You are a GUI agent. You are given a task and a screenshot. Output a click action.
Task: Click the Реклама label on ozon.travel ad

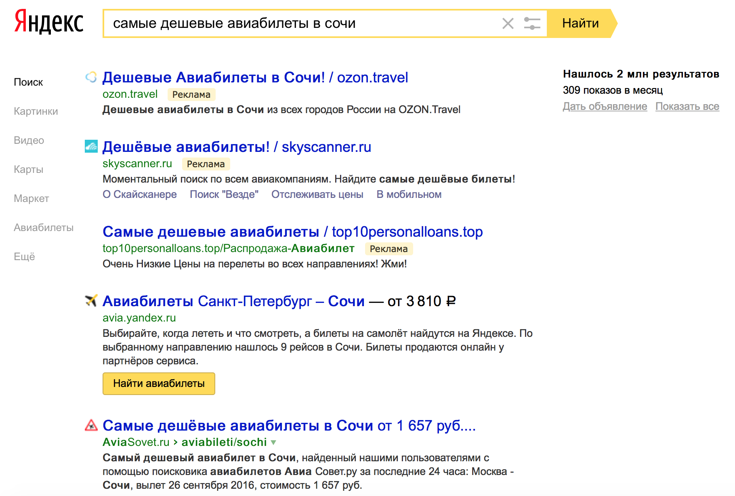(x=191, y=95)
